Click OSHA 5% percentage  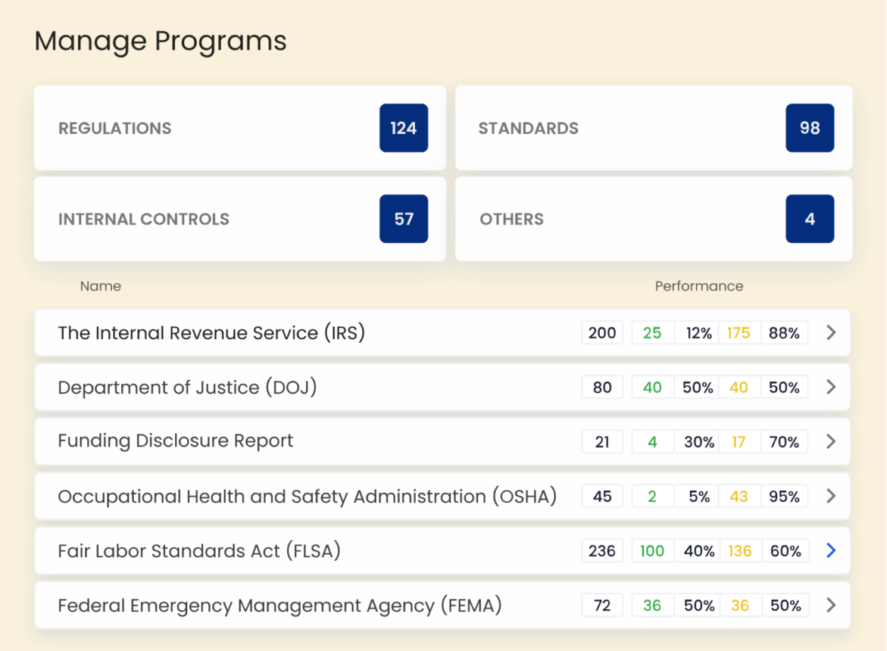coord(698,496)
